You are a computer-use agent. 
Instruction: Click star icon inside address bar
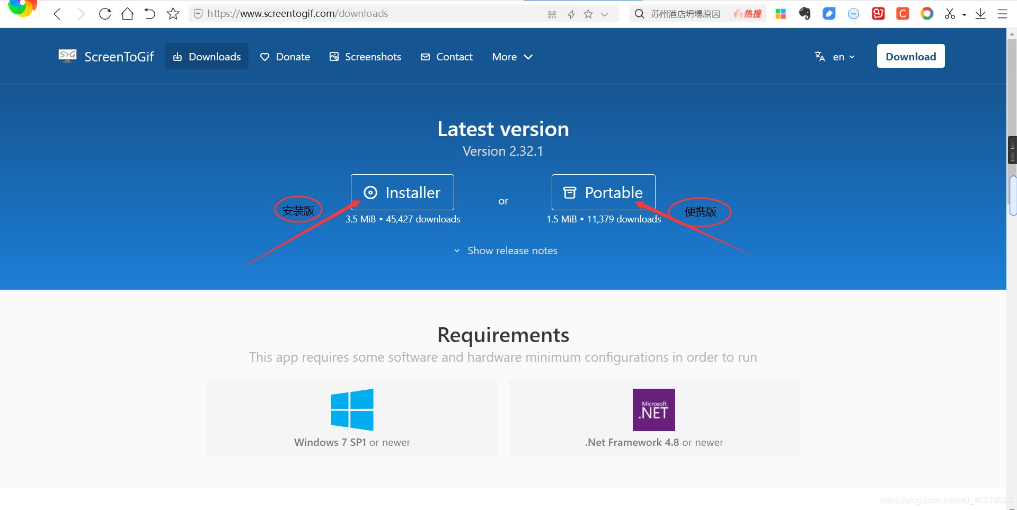coord(588,14)
